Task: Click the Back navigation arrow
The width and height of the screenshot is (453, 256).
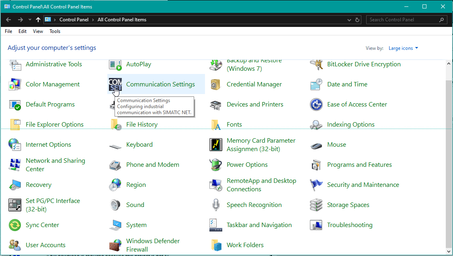Action: click(8, 20)
